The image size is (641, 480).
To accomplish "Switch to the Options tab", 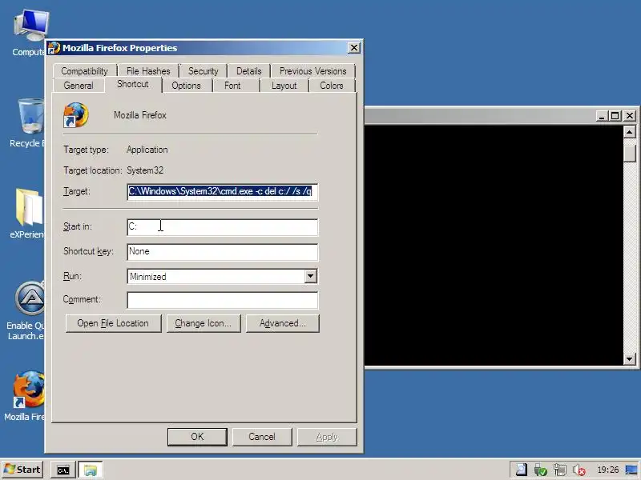I will pos(187,86).
